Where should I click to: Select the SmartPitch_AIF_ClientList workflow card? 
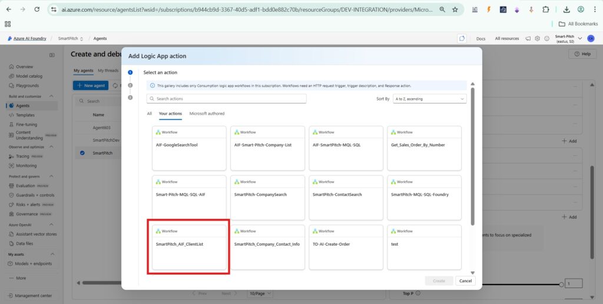tap(188, 247)
